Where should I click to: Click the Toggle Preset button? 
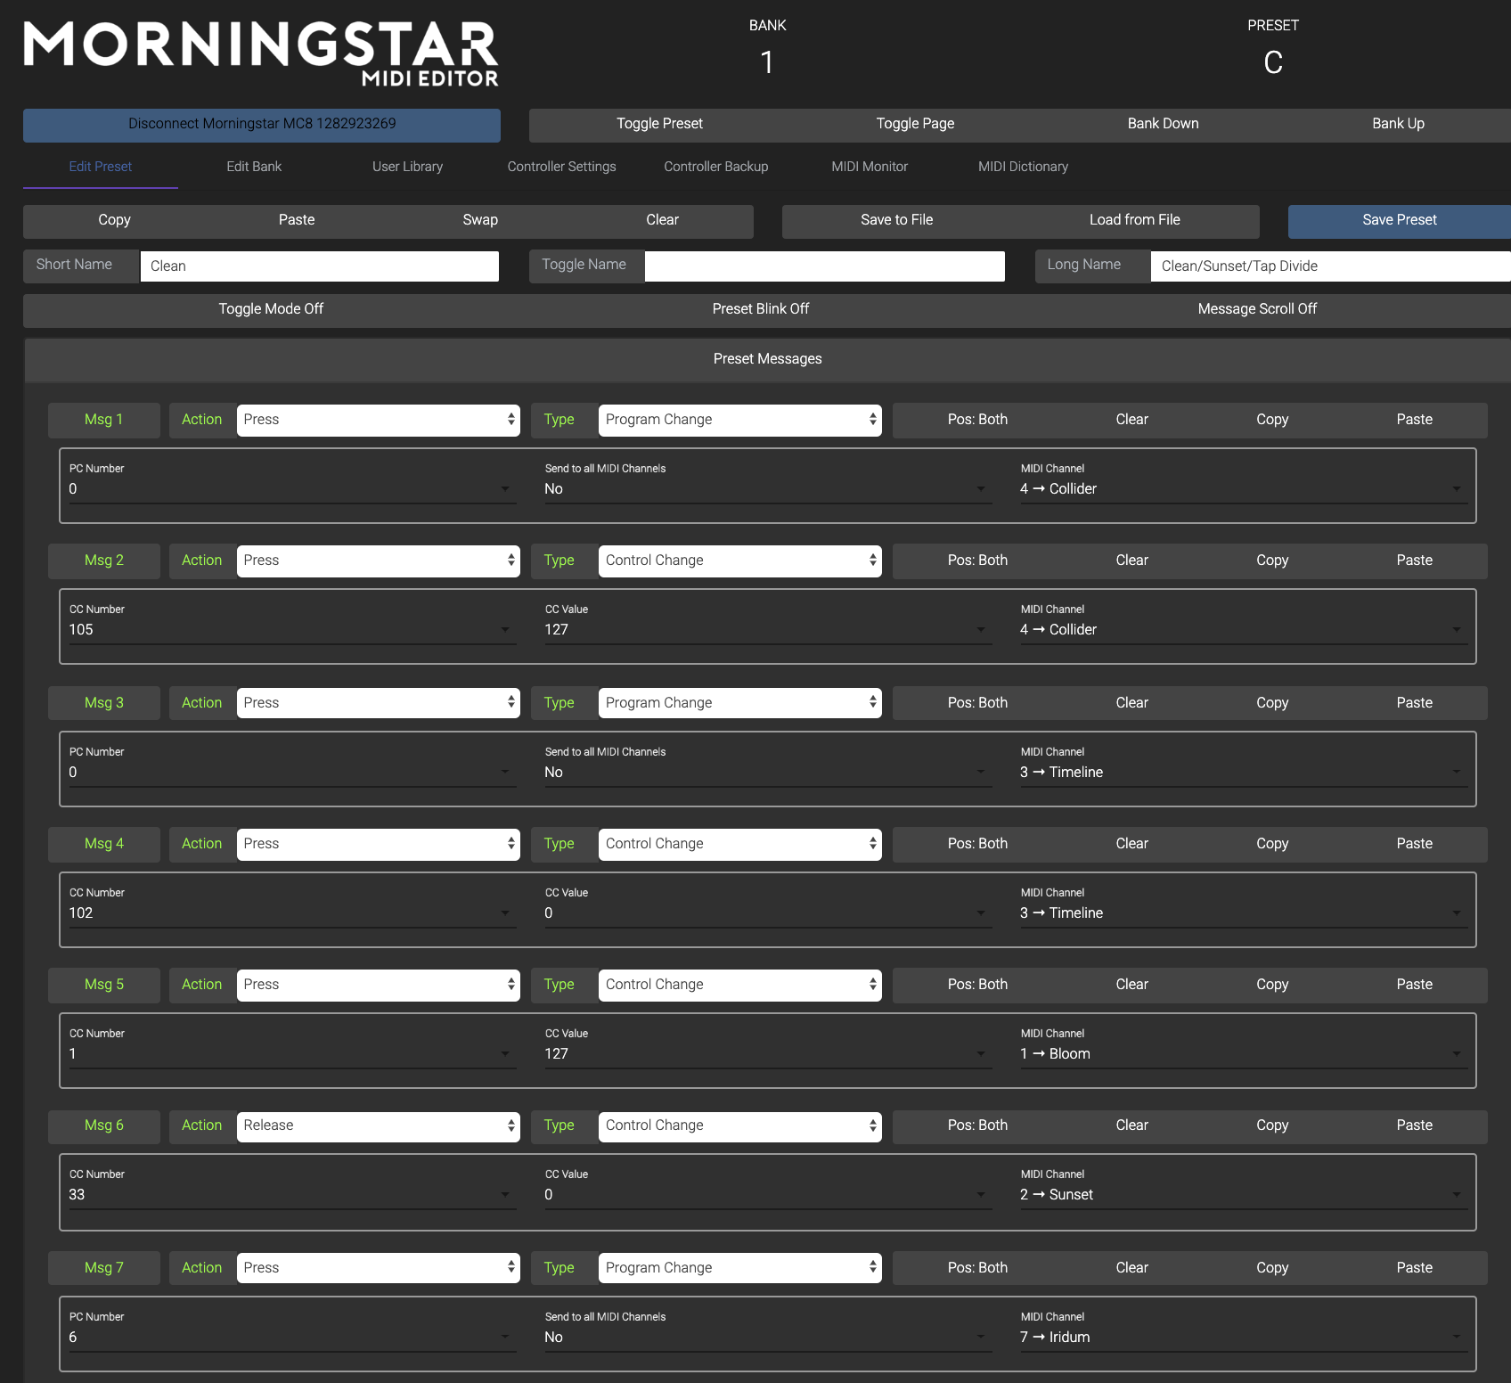(x=659, y=125)
